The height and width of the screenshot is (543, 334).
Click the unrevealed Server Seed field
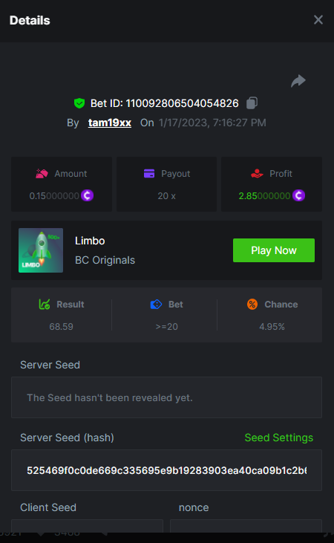(x=166, y=397)
